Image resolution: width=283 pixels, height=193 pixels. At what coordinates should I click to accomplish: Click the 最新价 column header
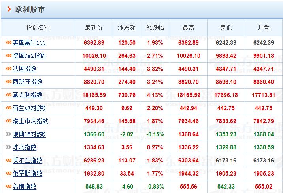tap(94, 27)
